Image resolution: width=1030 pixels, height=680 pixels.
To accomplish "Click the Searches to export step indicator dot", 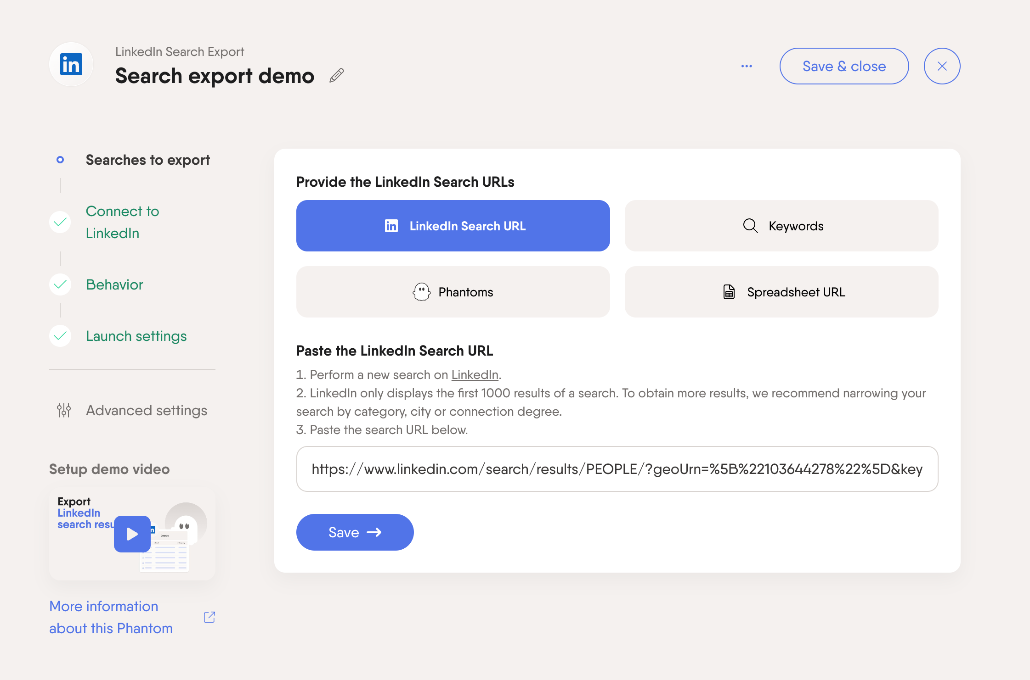I will (x=60, y=160).
